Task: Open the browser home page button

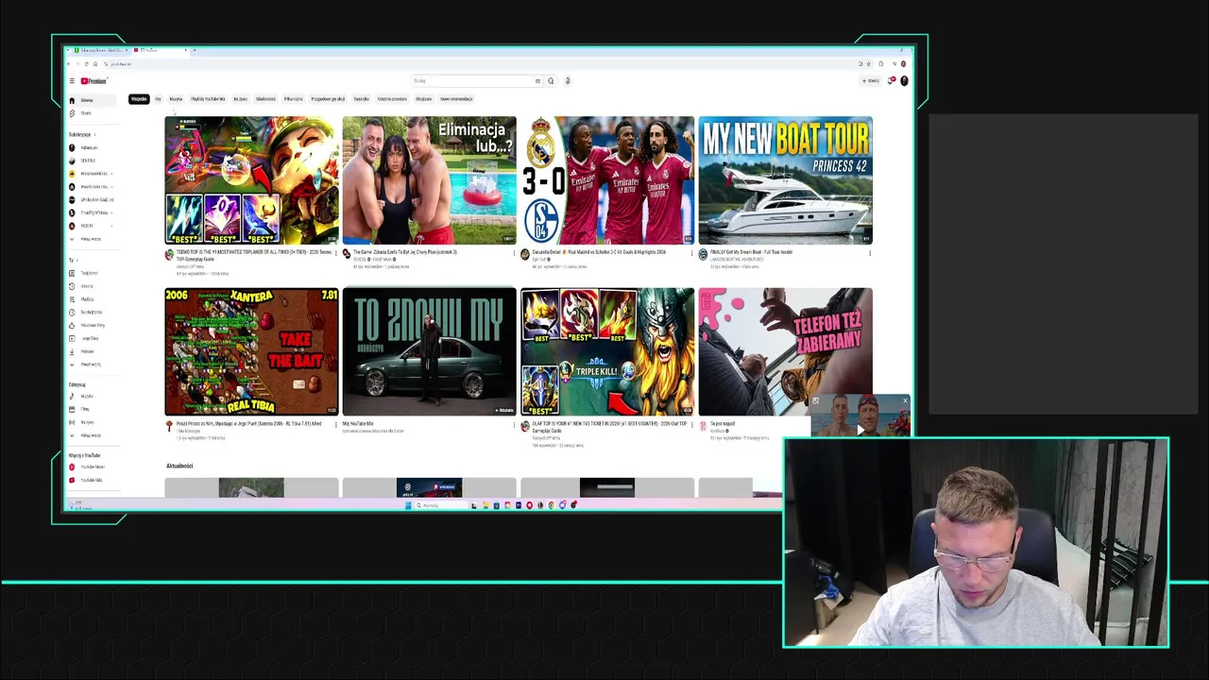Action: [95, 64]
